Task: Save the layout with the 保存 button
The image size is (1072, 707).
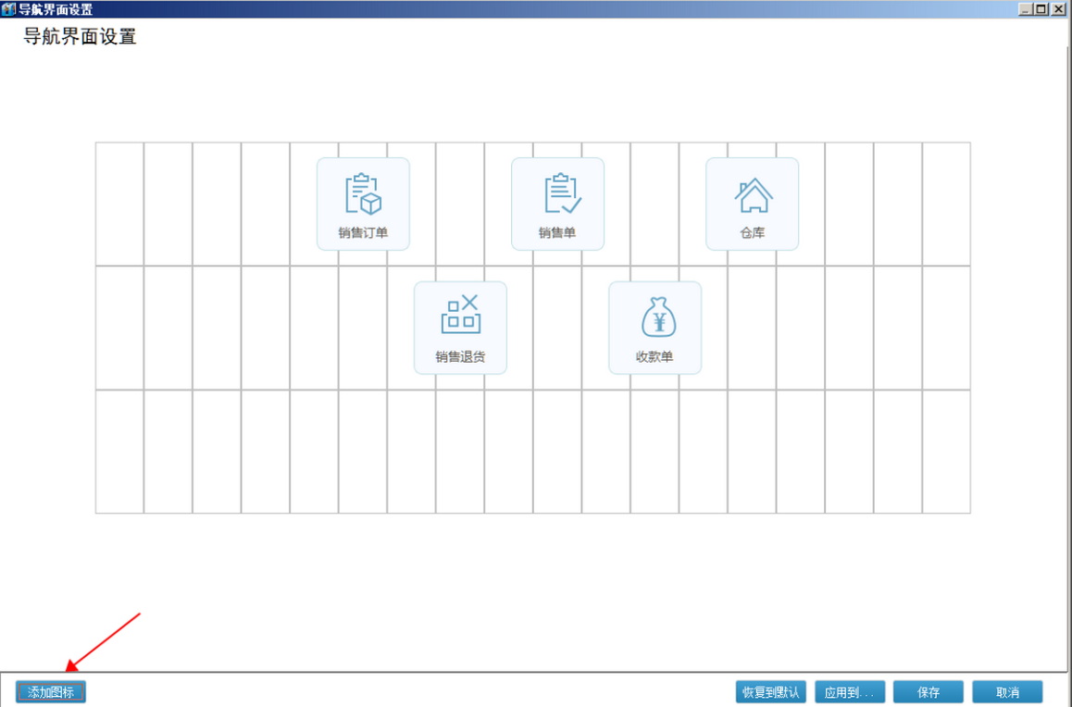Action: (928, 692)
